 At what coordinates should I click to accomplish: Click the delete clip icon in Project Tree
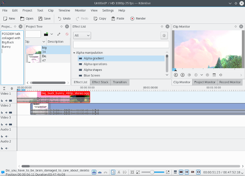(x=67, y=34)
